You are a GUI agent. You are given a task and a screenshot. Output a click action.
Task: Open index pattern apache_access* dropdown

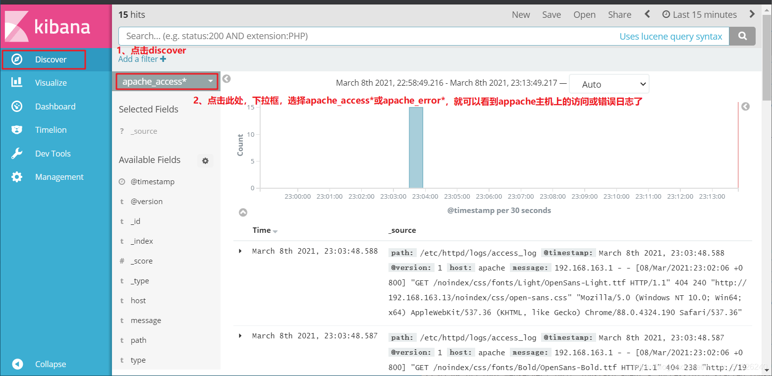pyautogui.click(x=167, y=81)
